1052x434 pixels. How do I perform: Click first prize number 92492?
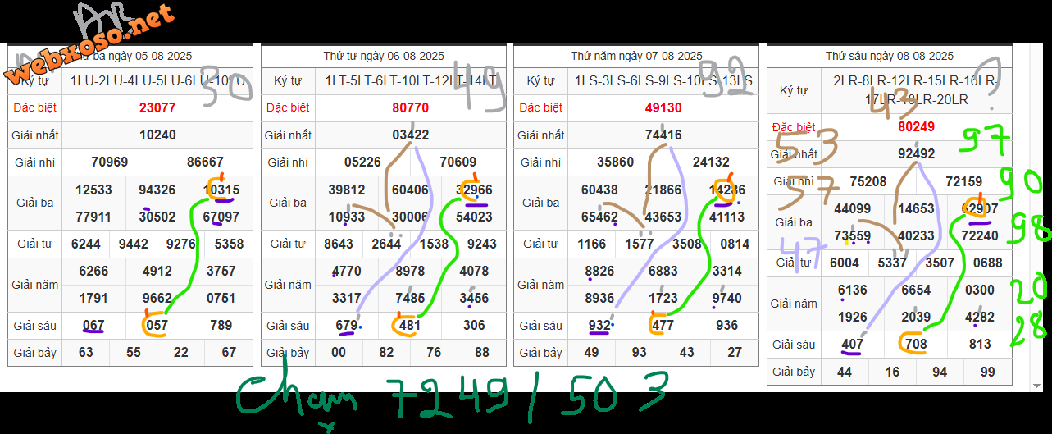[x=916, y=153]
